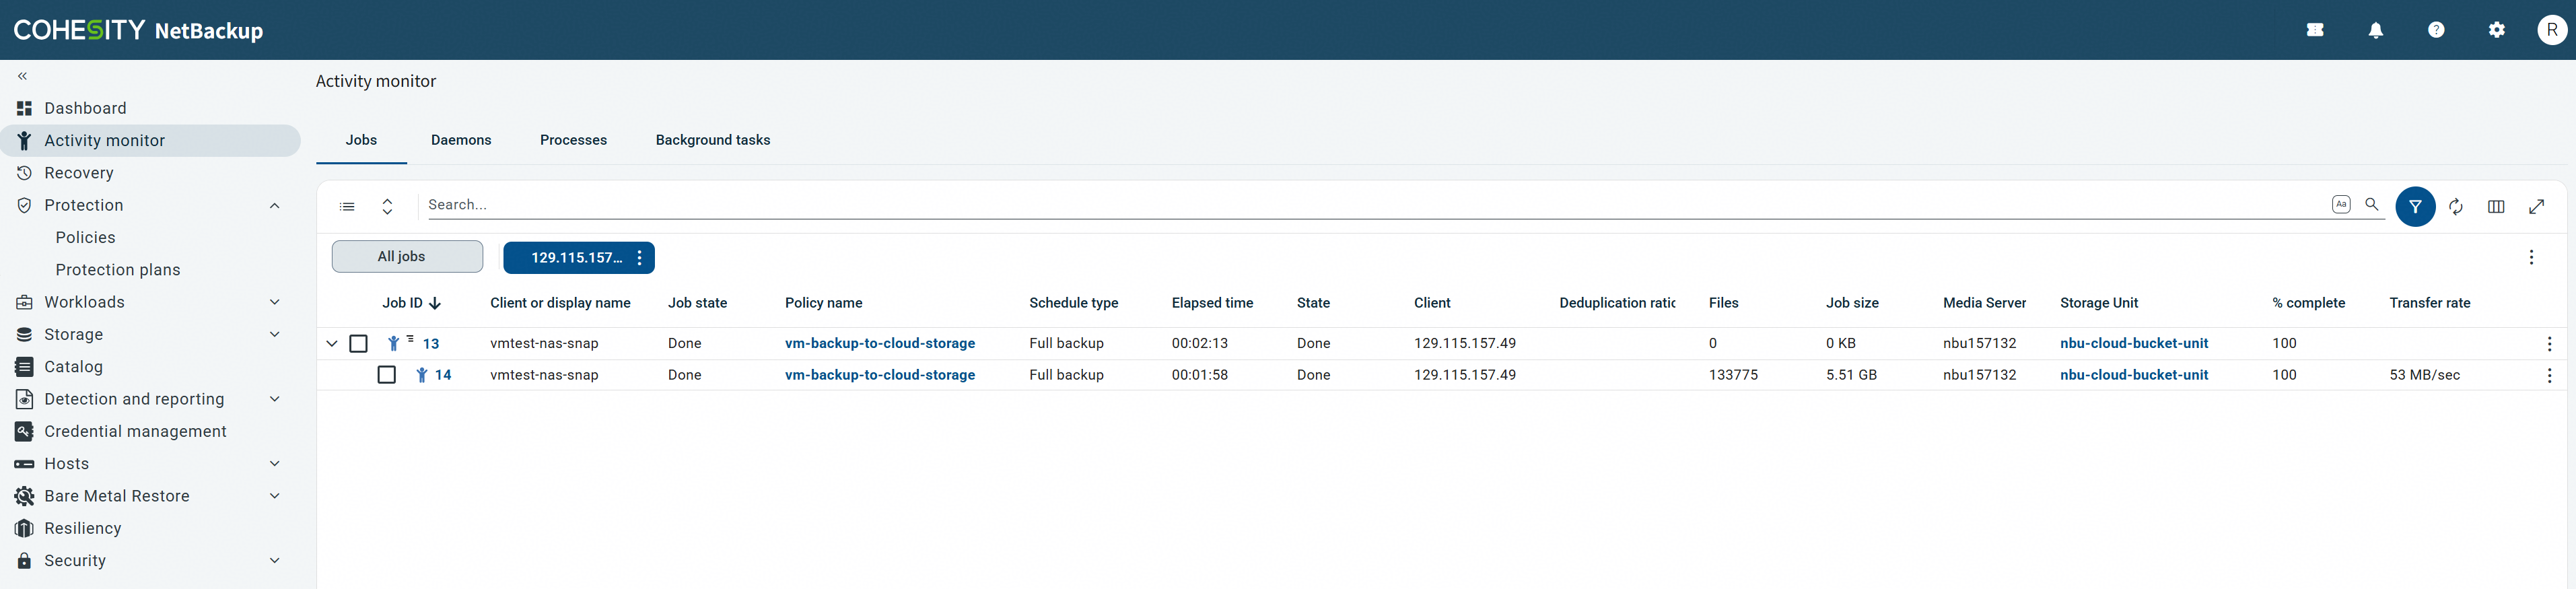Open Policies under Protection
Screen dimensions: 2576x589
coord(85,238)
